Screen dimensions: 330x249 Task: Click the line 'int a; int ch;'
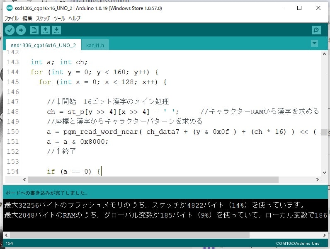[59, 62]
